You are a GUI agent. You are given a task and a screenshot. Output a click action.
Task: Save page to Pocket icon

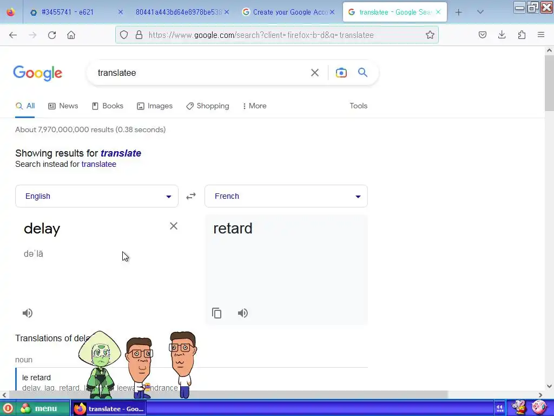coord(482,35)
